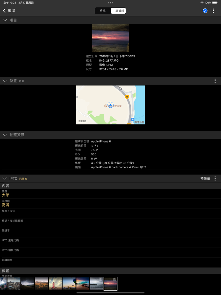
Task: Tap the multitasking three dots at top
Action: pos(110,3)
